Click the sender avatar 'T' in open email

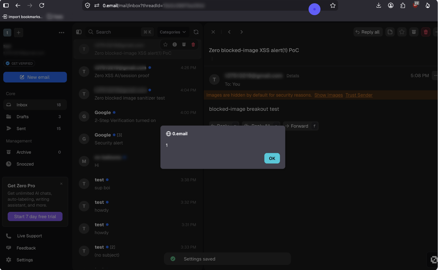(214, 80)
